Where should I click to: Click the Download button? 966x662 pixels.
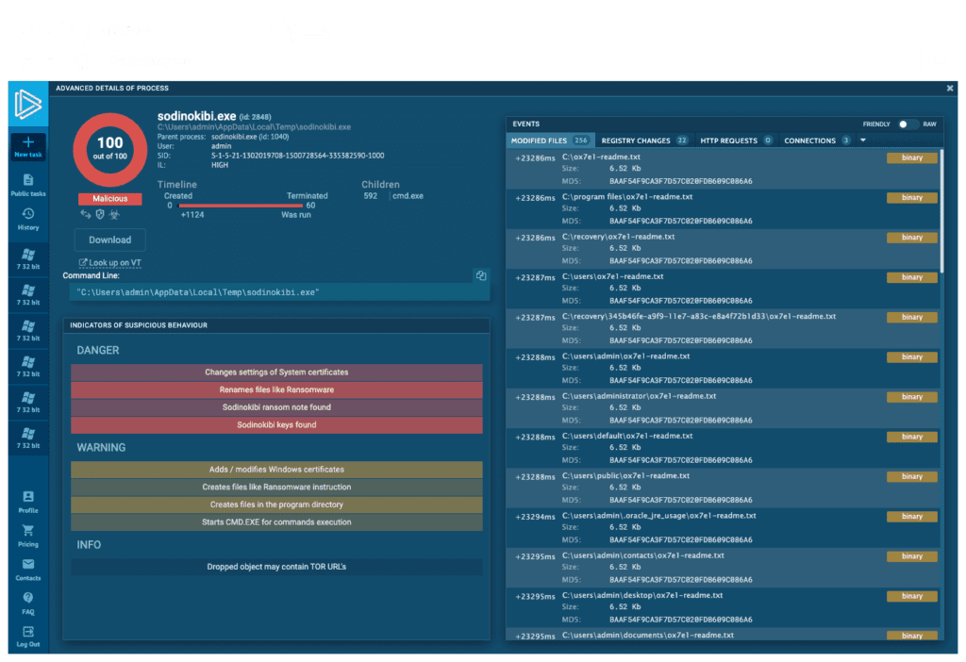click(x=109, y=240)
